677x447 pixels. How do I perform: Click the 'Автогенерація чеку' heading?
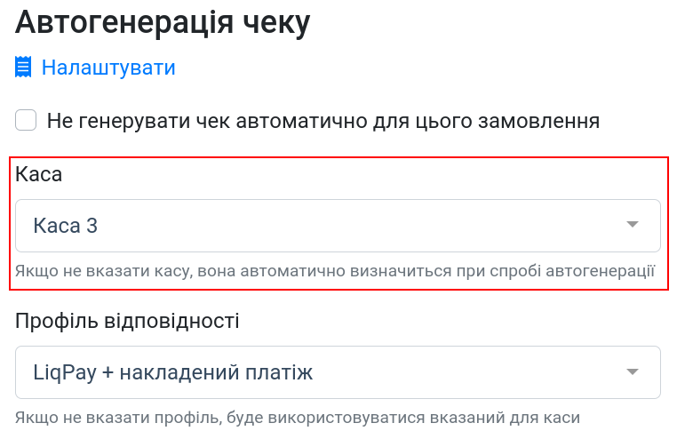pyautogui.click(x=163, y=22)
